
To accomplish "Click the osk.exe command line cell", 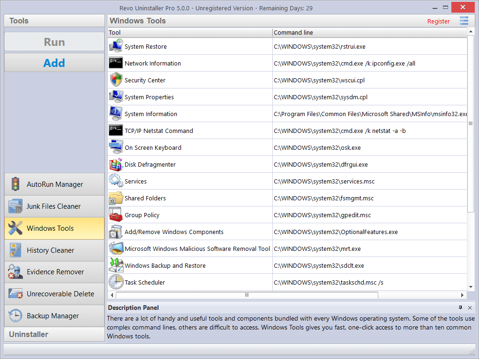I will pos(370,147).
